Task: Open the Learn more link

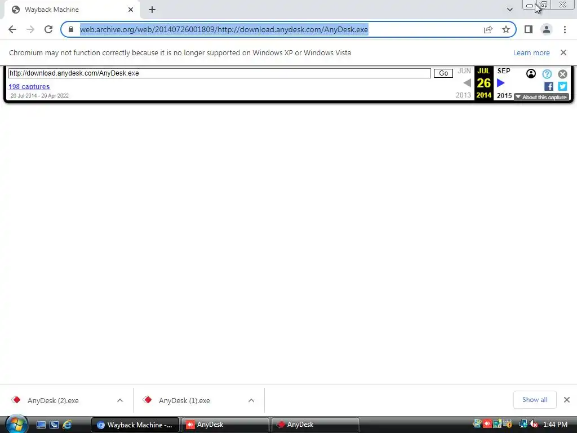Action: 531,52
